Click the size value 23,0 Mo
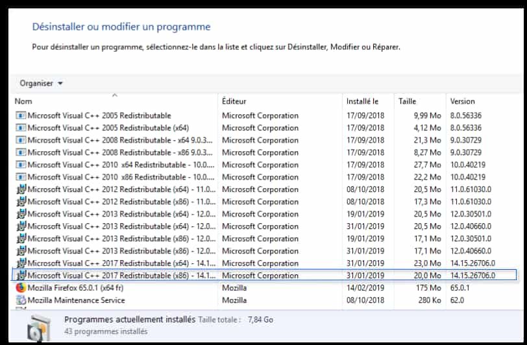This screenshot has height=345, width=527. tap(427, 263)
